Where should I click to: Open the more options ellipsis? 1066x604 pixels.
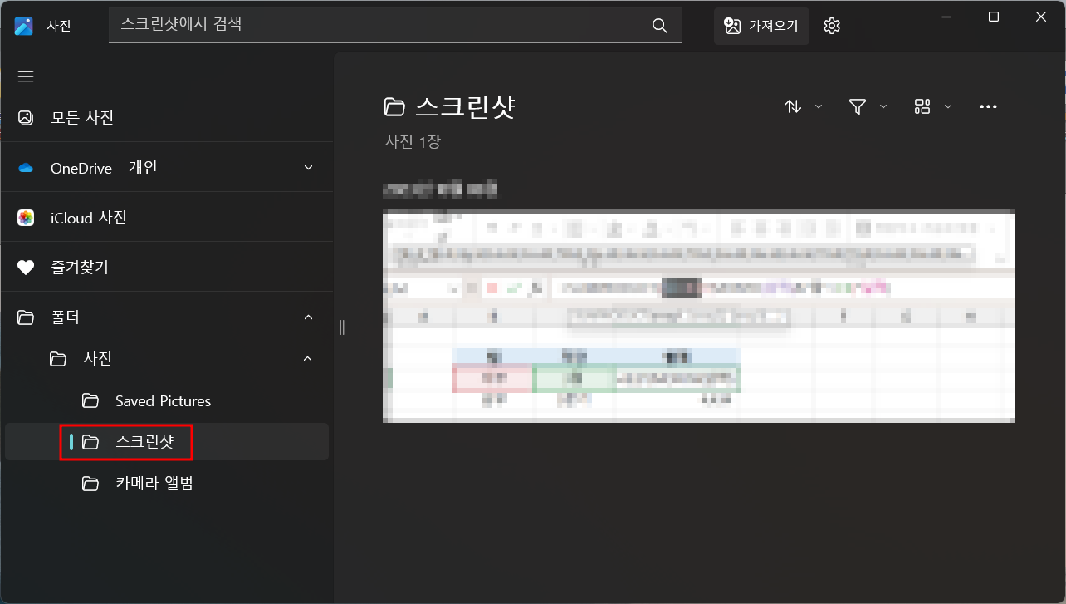click(x=988, y=106)
